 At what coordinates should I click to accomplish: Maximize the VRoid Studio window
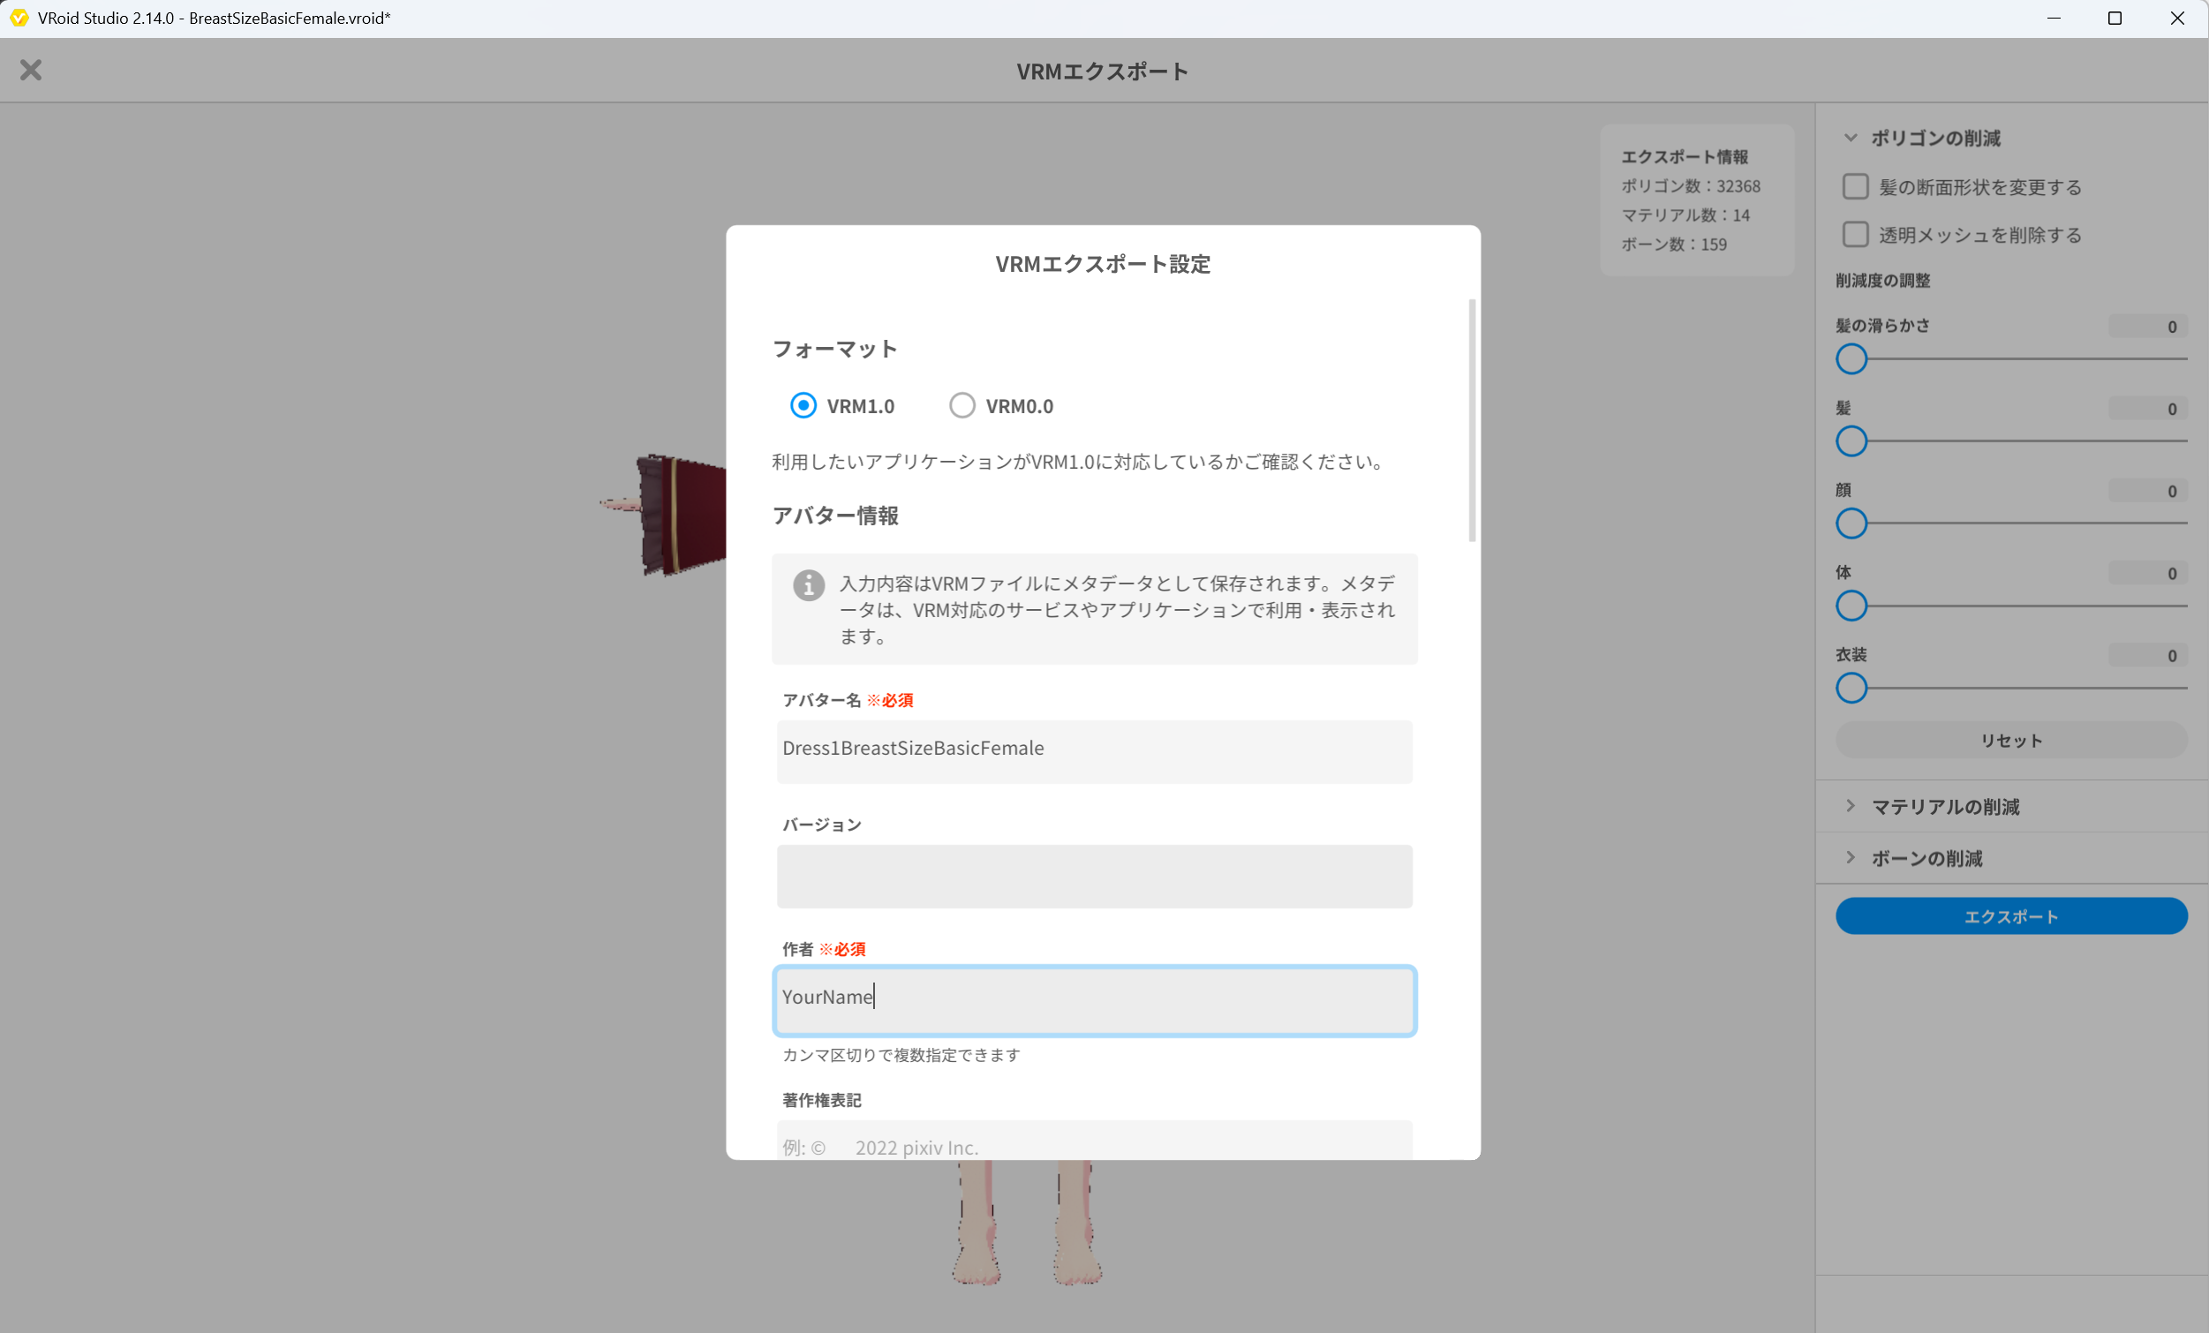(2115, 18)
